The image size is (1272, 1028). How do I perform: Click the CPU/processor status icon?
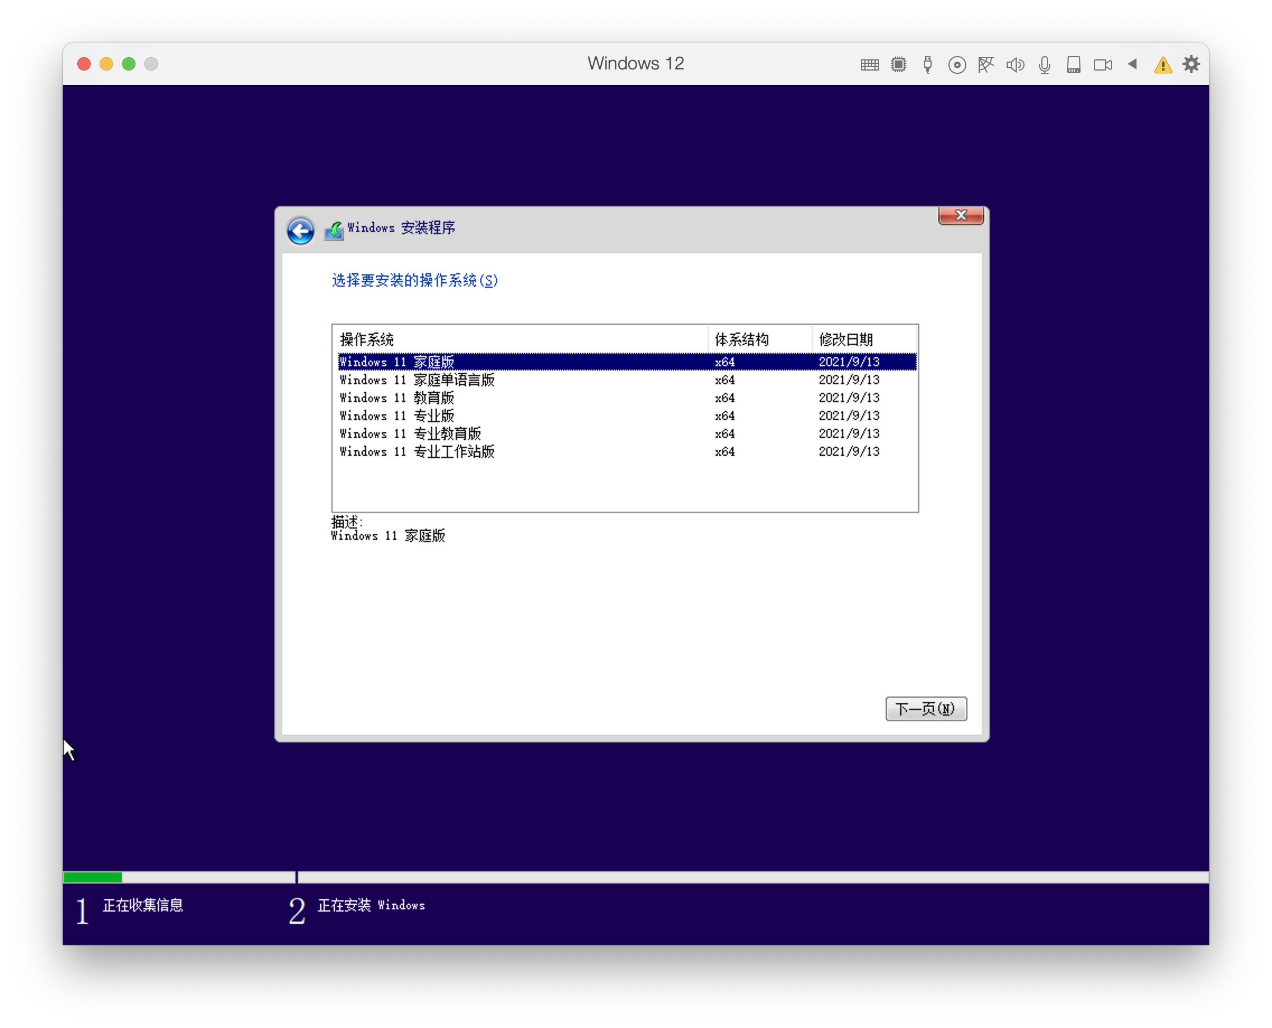tap(899, 64)
